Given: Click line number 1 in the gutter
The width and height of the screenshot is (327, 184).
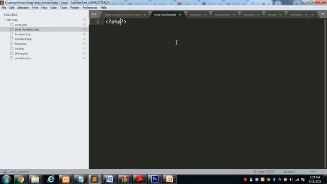Looking at the screenshot, I should click(x=98, y=21).
